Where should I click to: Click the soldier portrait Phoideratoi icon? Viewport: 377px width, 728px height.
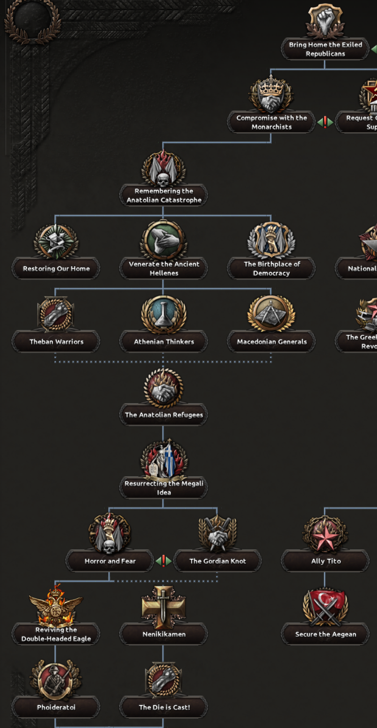click(x=56, y=680)
